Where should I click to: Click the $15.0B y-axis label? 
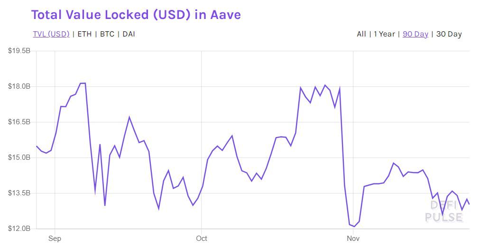pos(19,157)
